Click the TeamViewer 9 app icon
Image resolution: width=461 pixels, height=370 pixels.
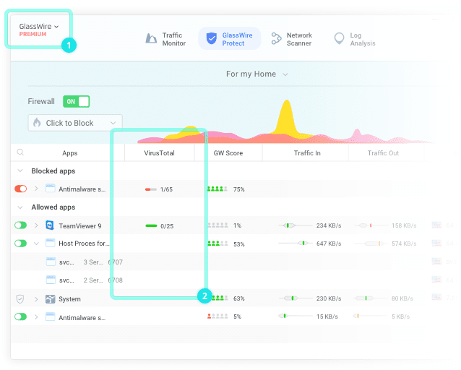(x=50, y=225)
